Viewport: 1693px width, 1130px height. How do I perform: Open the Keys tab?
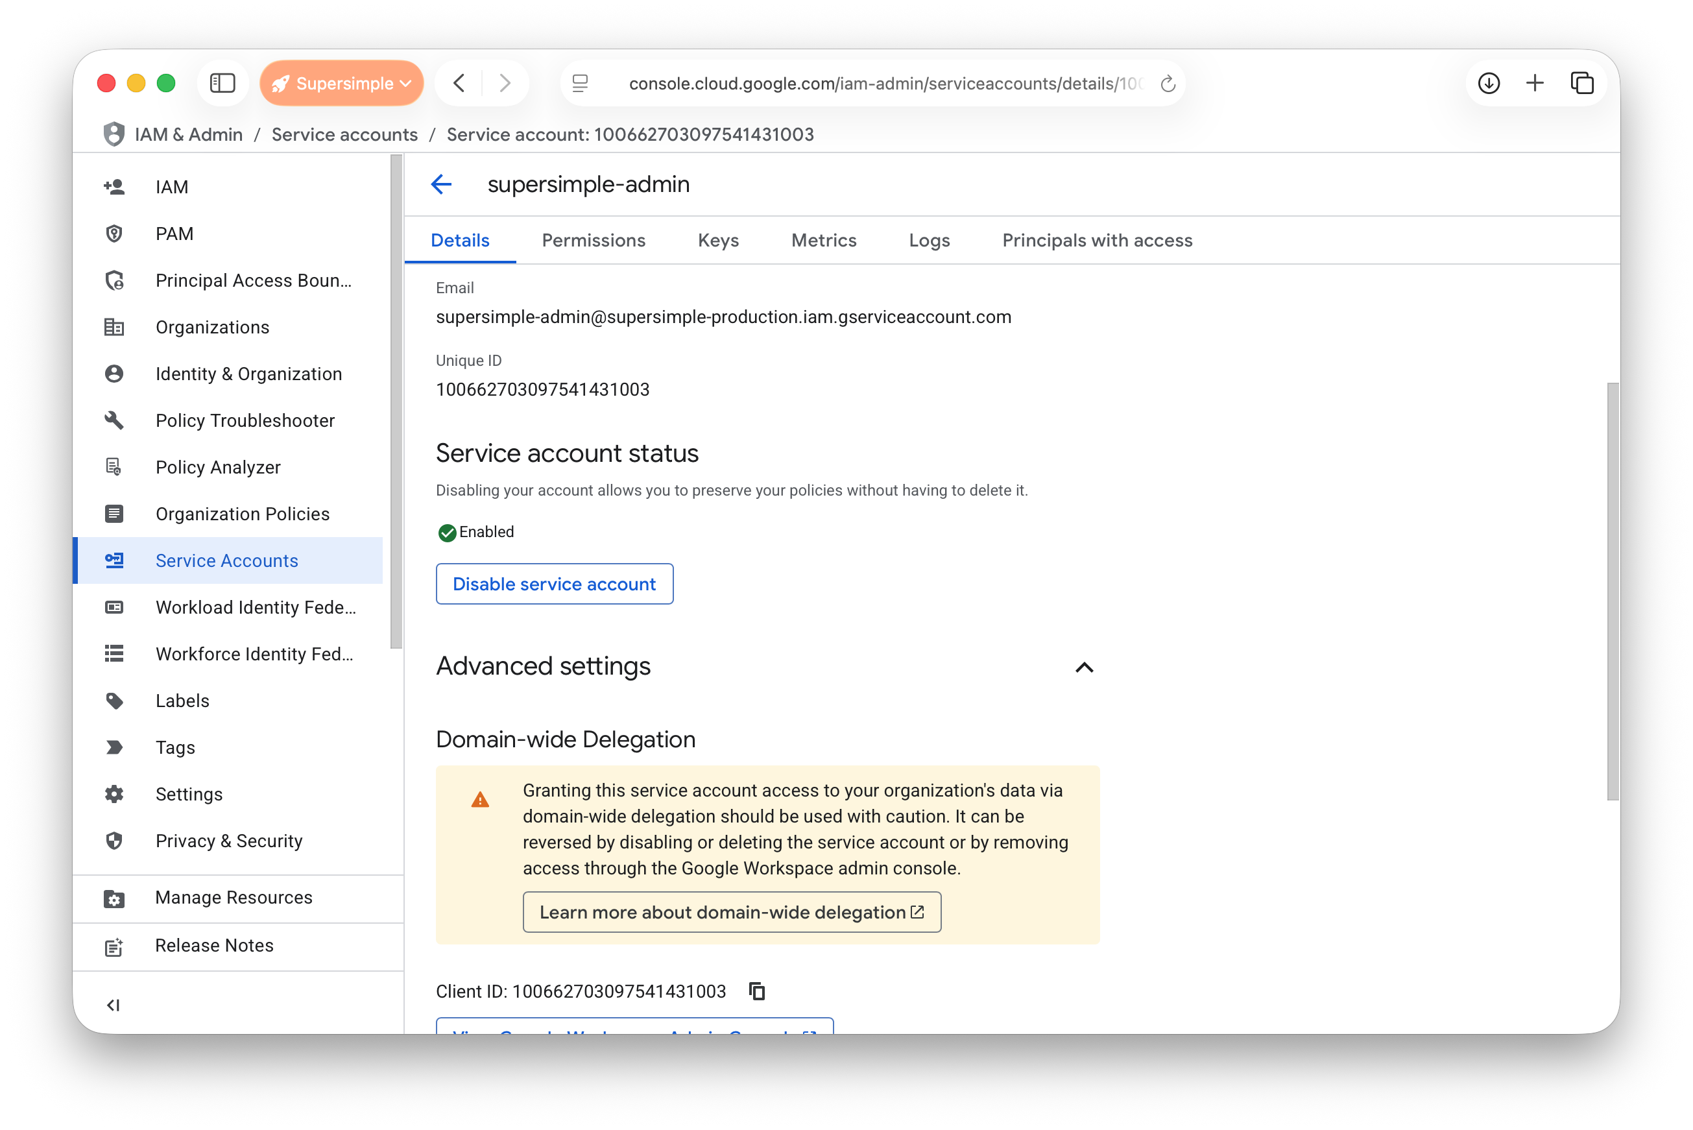tap(718, 240)
